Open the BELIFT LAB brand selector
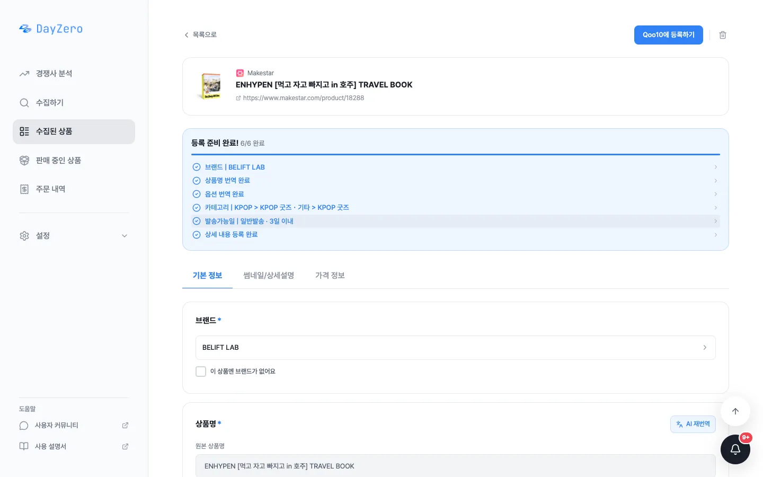This screenshot has width=763, height=477. [456, 348]
